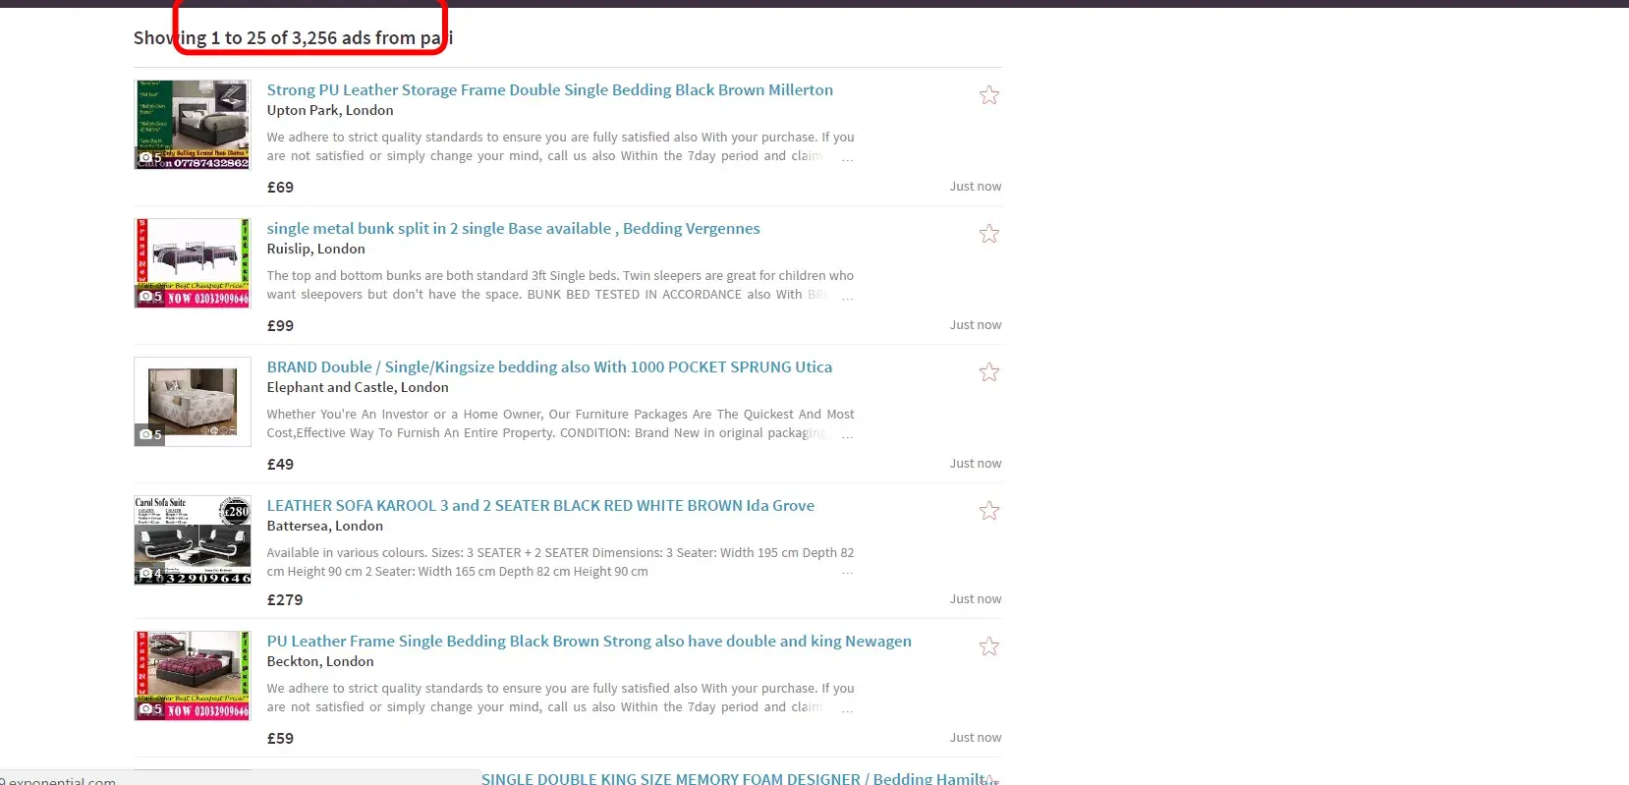The image size is (1629, 785).
Task: Click the £49 price
Action: tap(280, 464)
